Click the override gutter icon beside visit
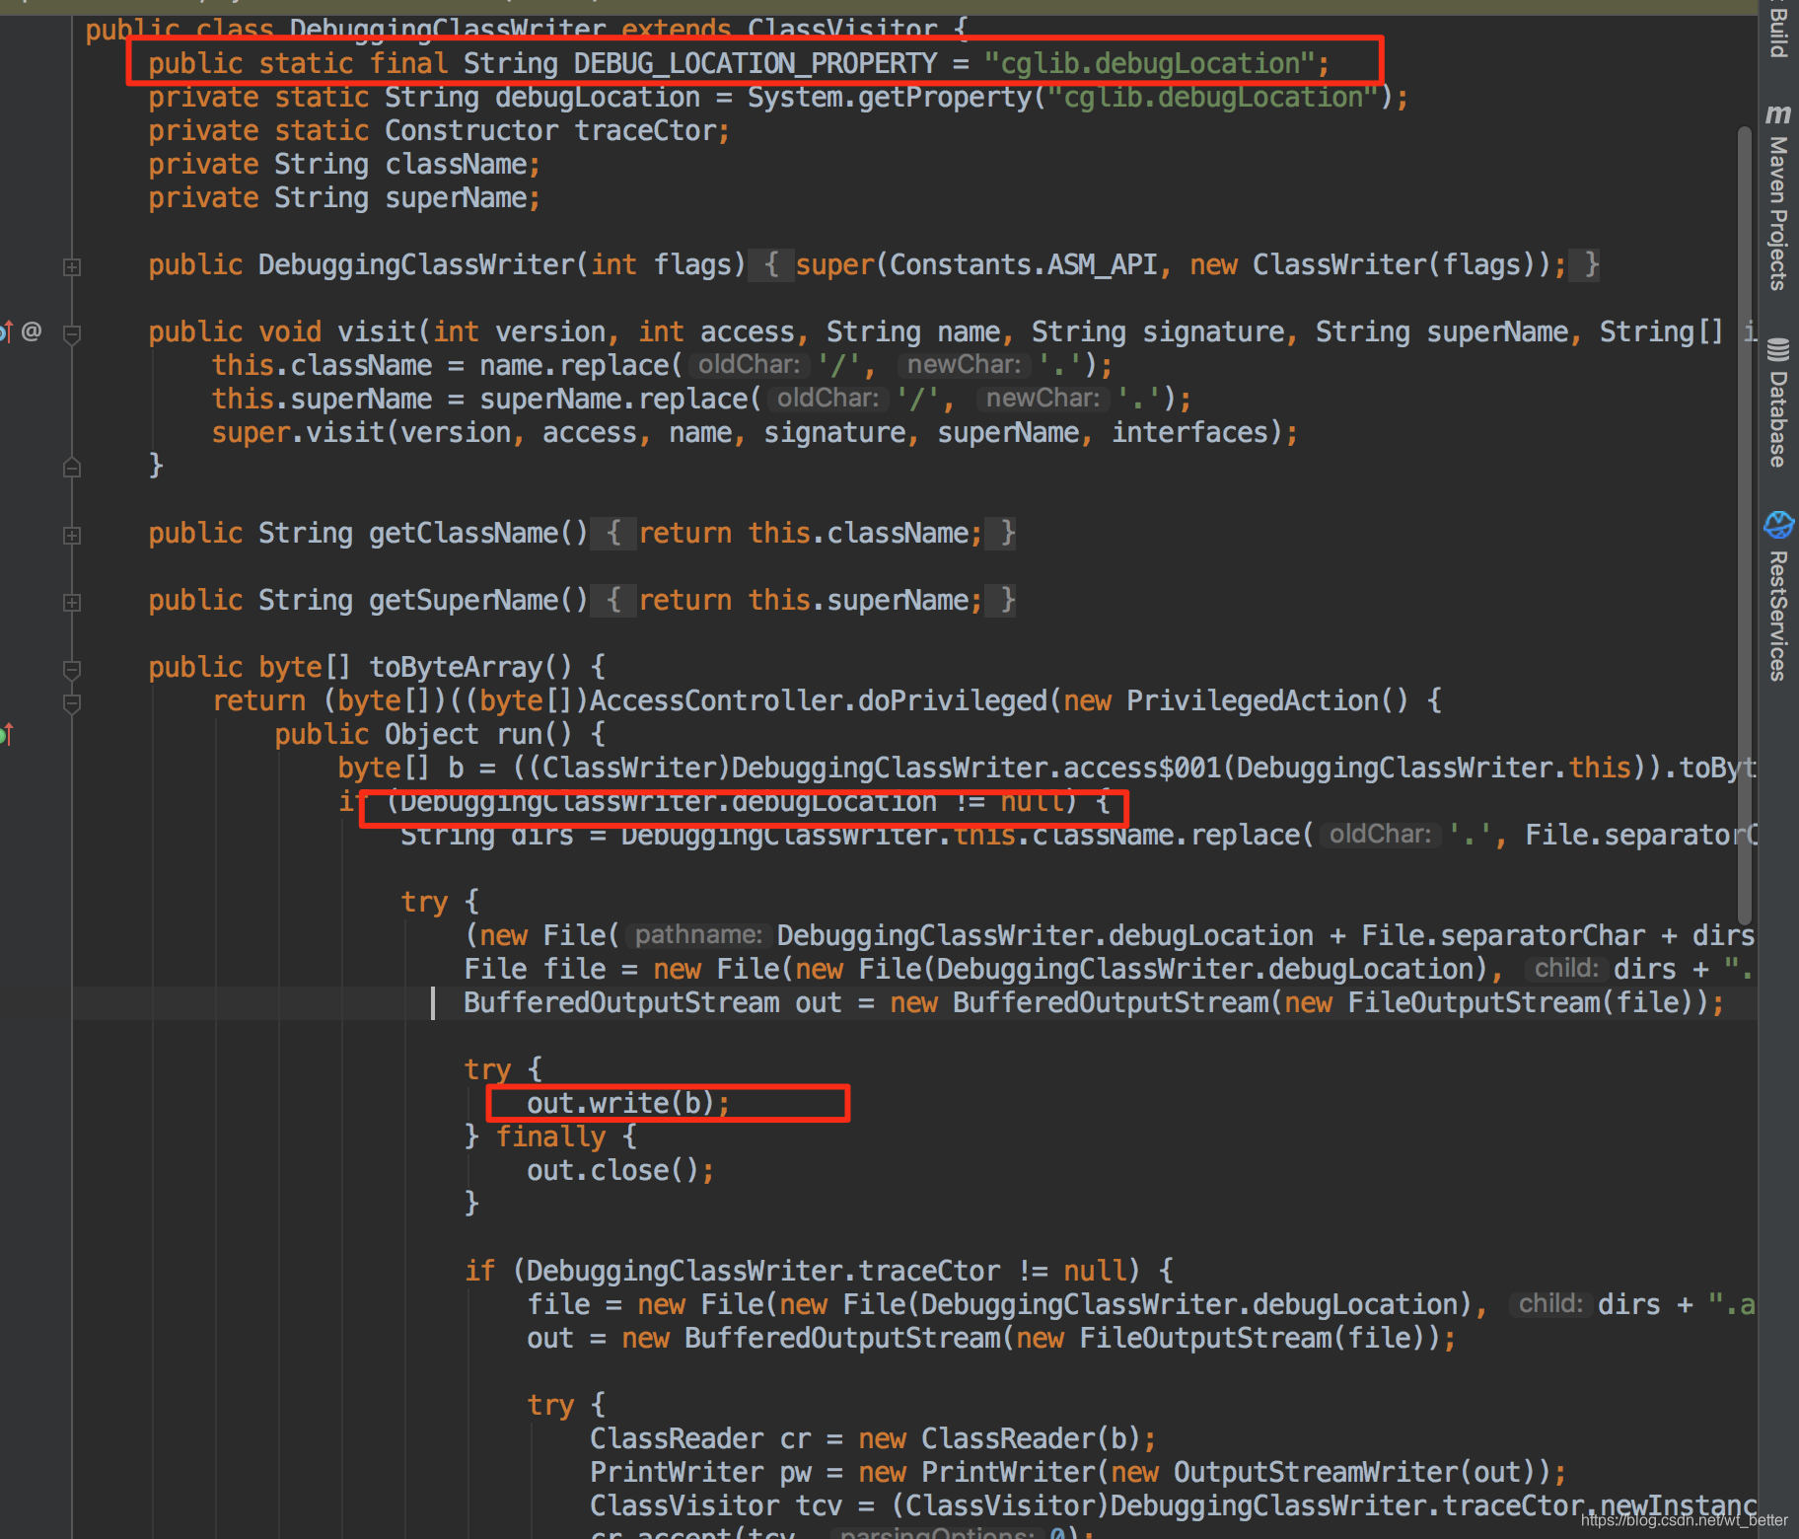 tap(6, 331)
